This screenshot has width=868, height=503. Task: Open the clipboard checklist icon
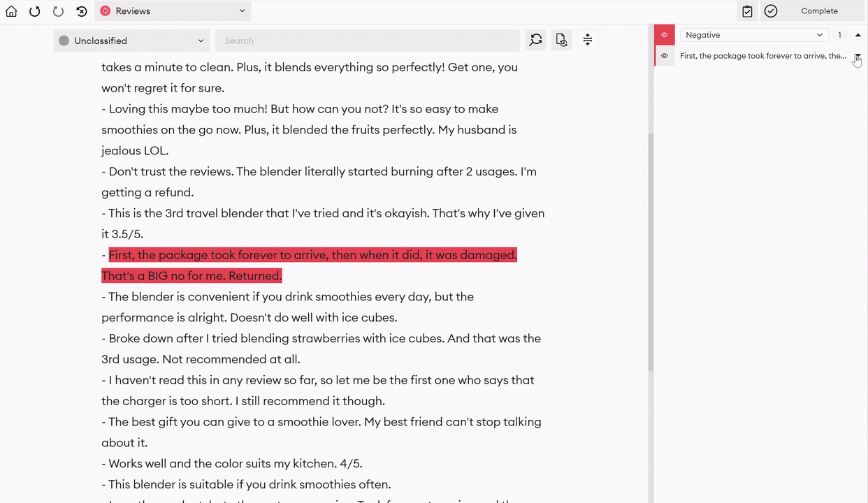(x=747, y=10)
